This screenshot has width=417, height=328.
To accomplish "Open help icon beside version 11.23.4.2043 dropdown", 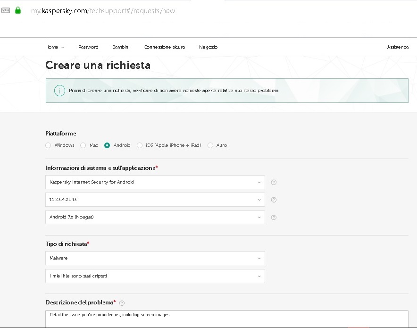I will [274, 200].
